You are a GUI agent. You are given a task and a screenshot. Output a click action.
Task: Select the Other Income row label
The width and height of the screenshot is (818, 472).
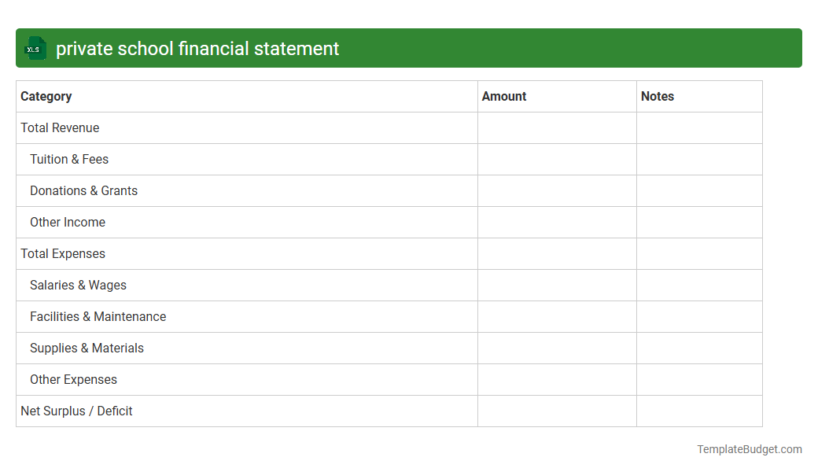pyautogui.click(x=68, y=222)
